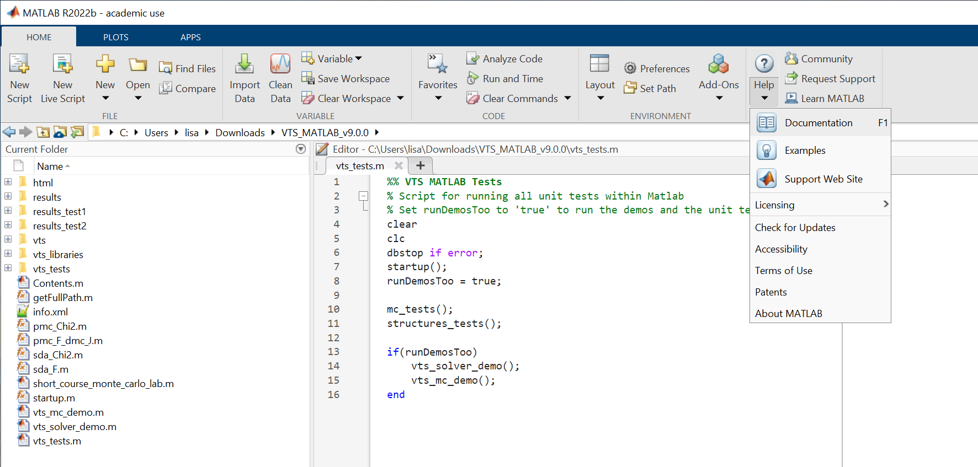Click the Find Files icon
The width and height of the screenshot is (978, 467).
coord(165,68)
